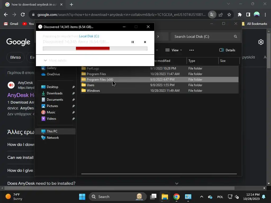271x203 pixels.
Task: Sort by the Type column header
Action: pos(202,61)
